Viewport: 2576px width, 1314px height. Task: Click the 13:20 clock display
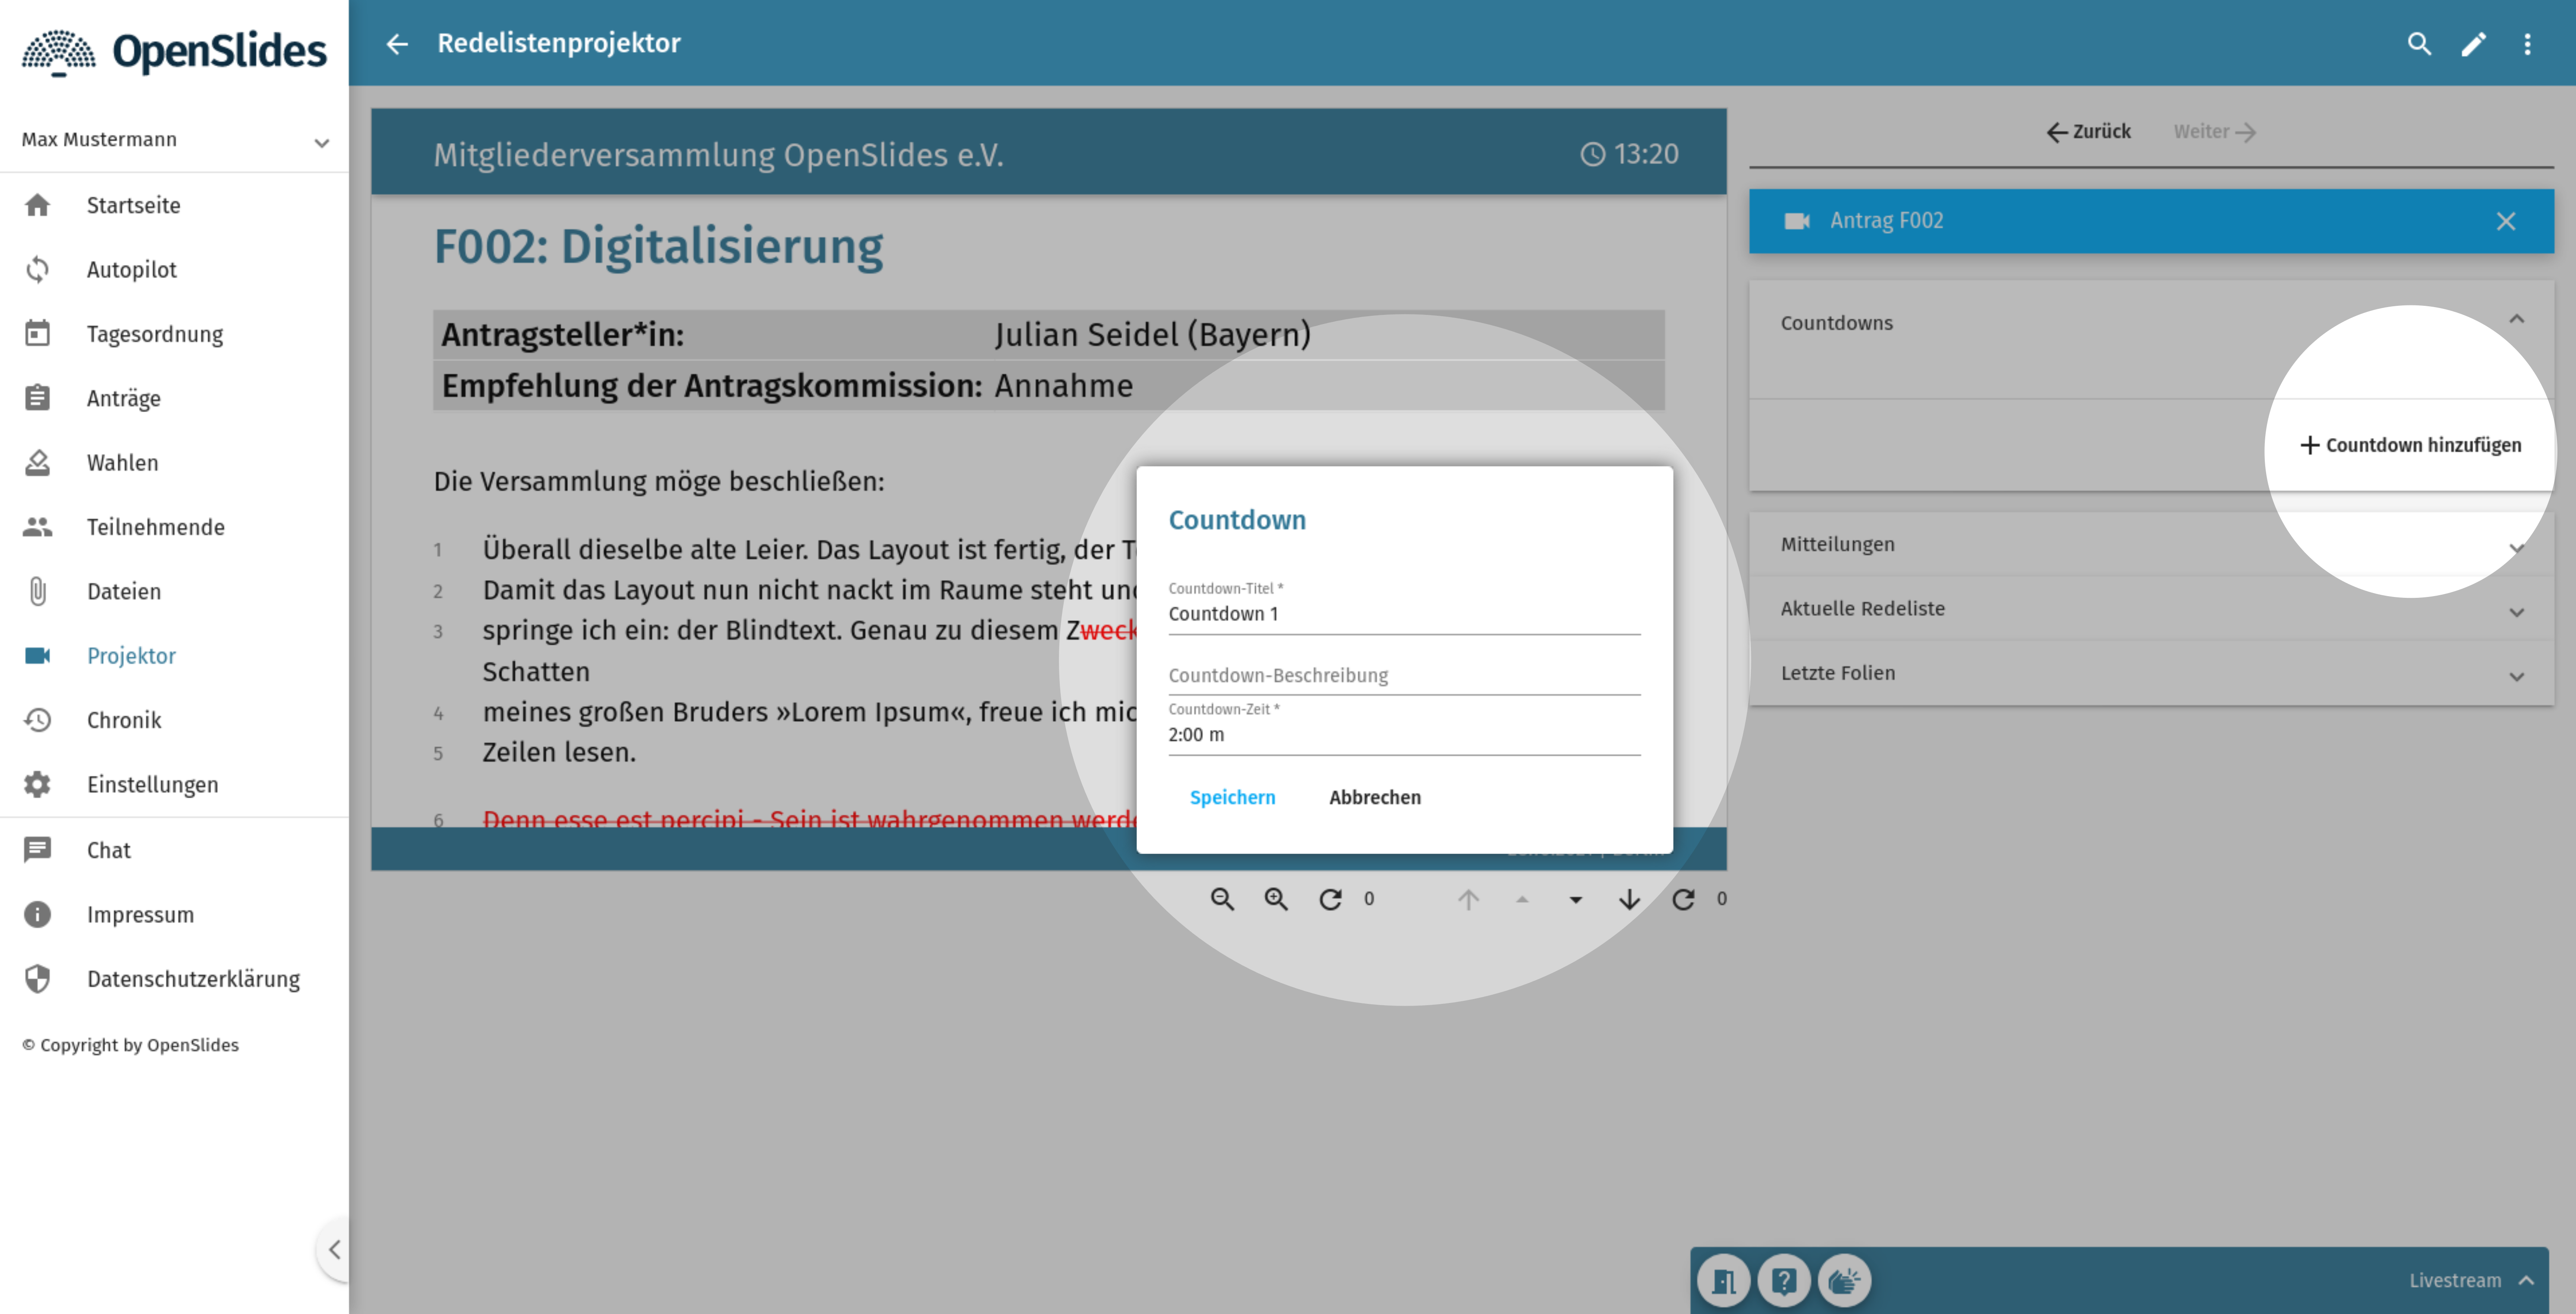pos(1629,154)
